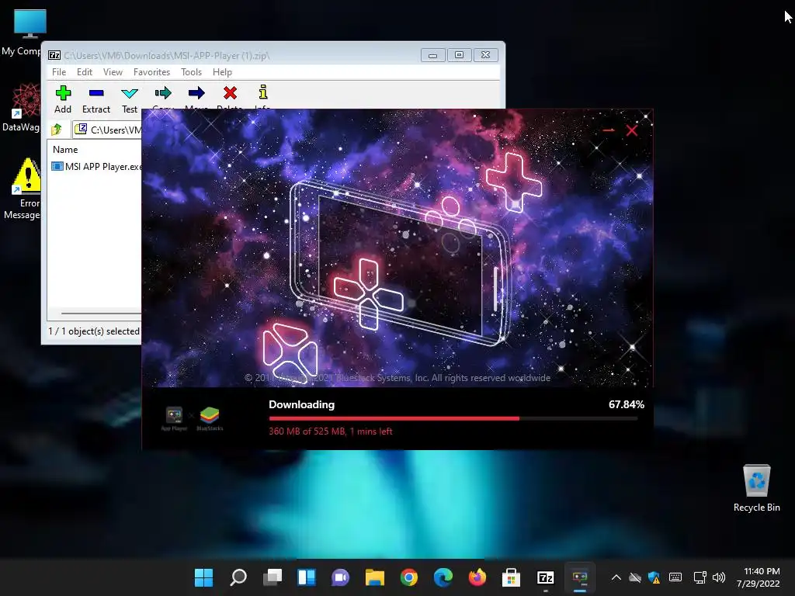Open taskbar Search

point(238,577)
